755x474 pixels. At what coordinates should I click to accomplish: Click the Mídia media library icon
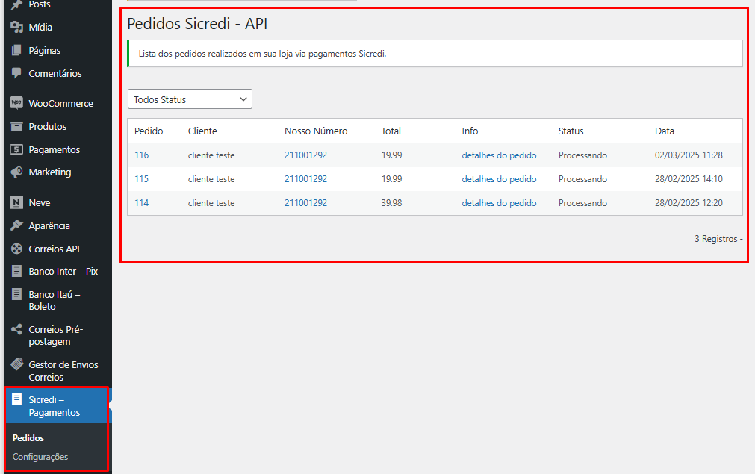pos(16,28)
